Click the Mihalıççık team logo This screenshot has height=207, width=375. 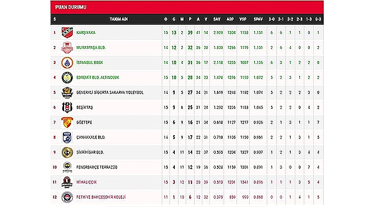[x=67, y=182]
